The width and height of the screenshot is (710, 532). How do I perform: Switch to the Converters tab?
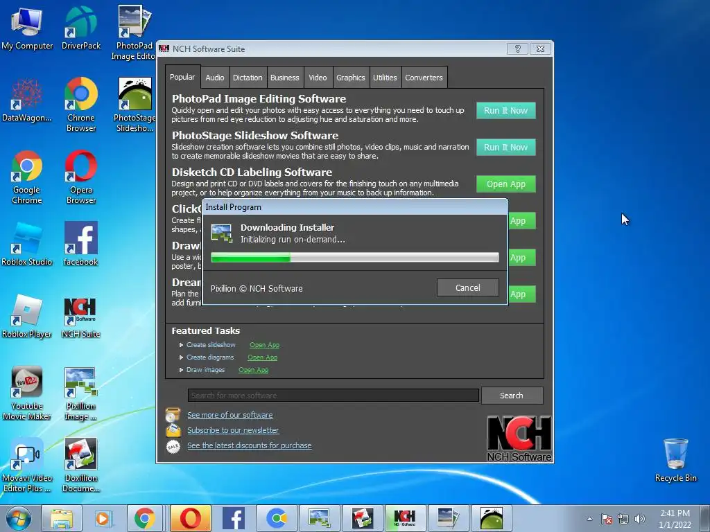[x=424, y=78]
